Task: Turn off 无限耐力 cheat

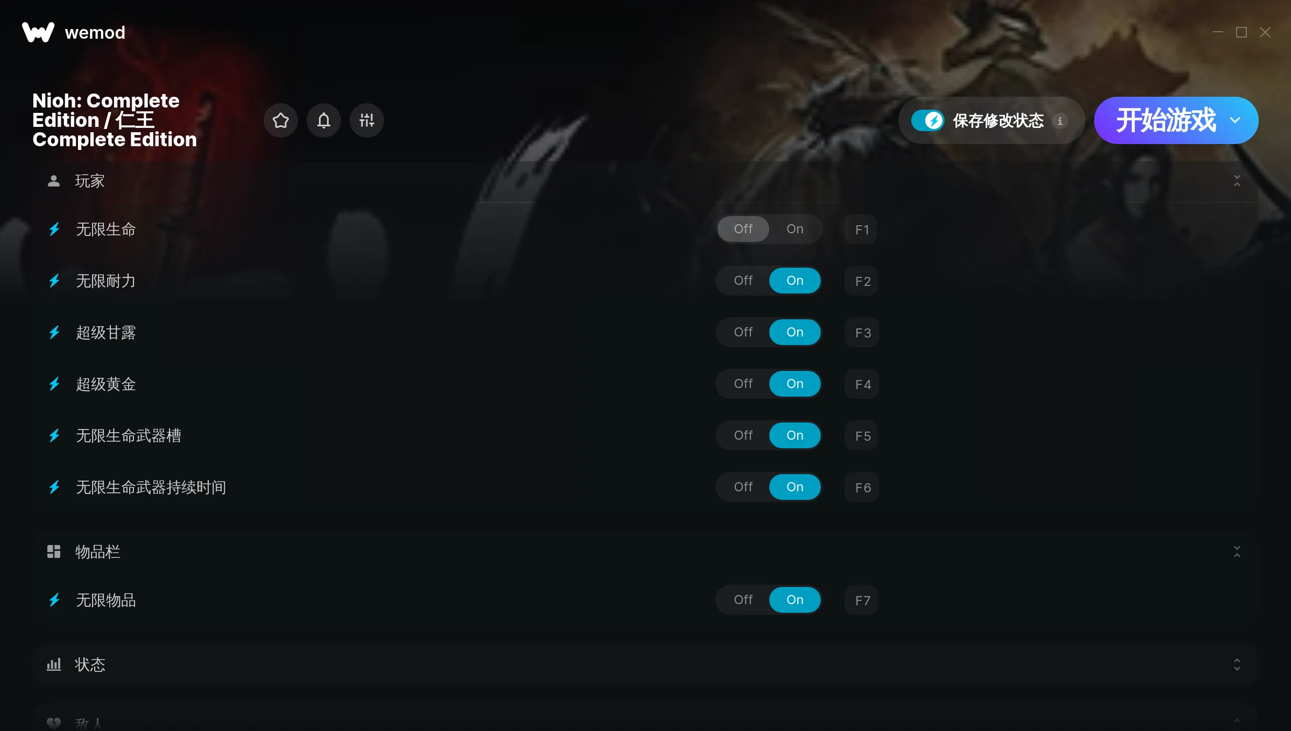Action: (743, 281)
